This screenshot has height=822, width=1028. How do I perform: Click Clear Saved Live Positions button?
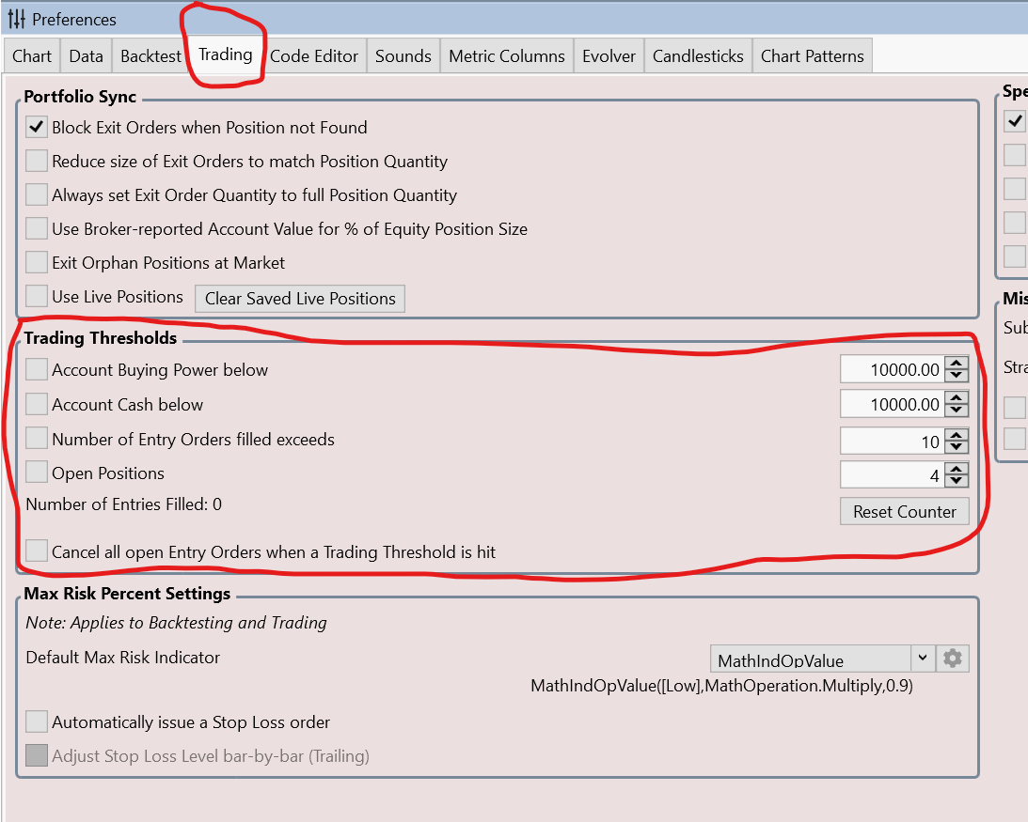click(300, 299)
